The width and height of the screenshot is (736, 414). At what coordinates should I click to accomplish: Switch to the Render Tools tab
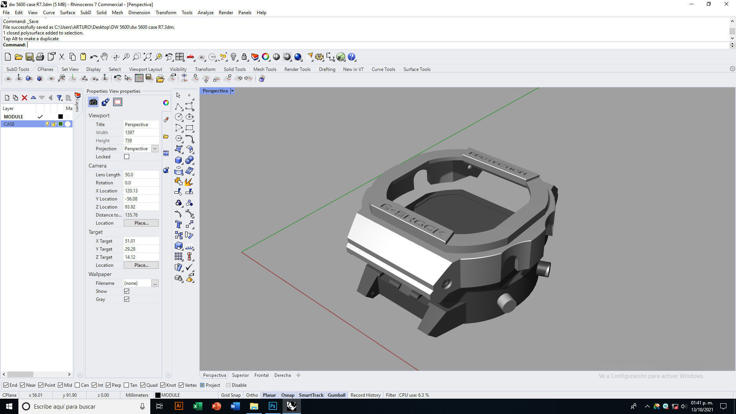tap(297, 69)
